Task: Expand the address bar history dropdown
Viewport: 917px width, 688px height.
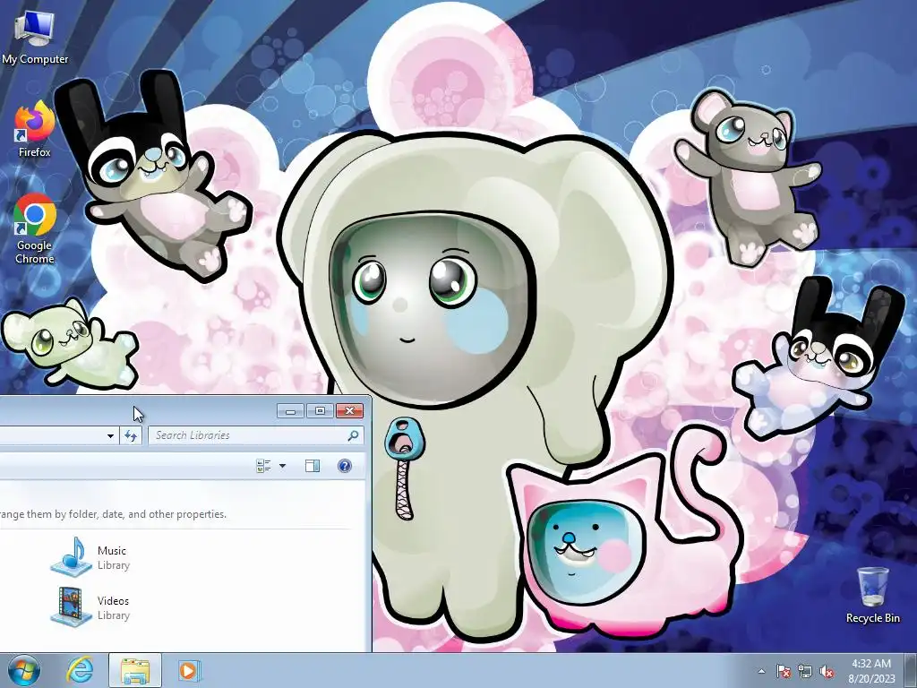Action: tap(110, 435)
